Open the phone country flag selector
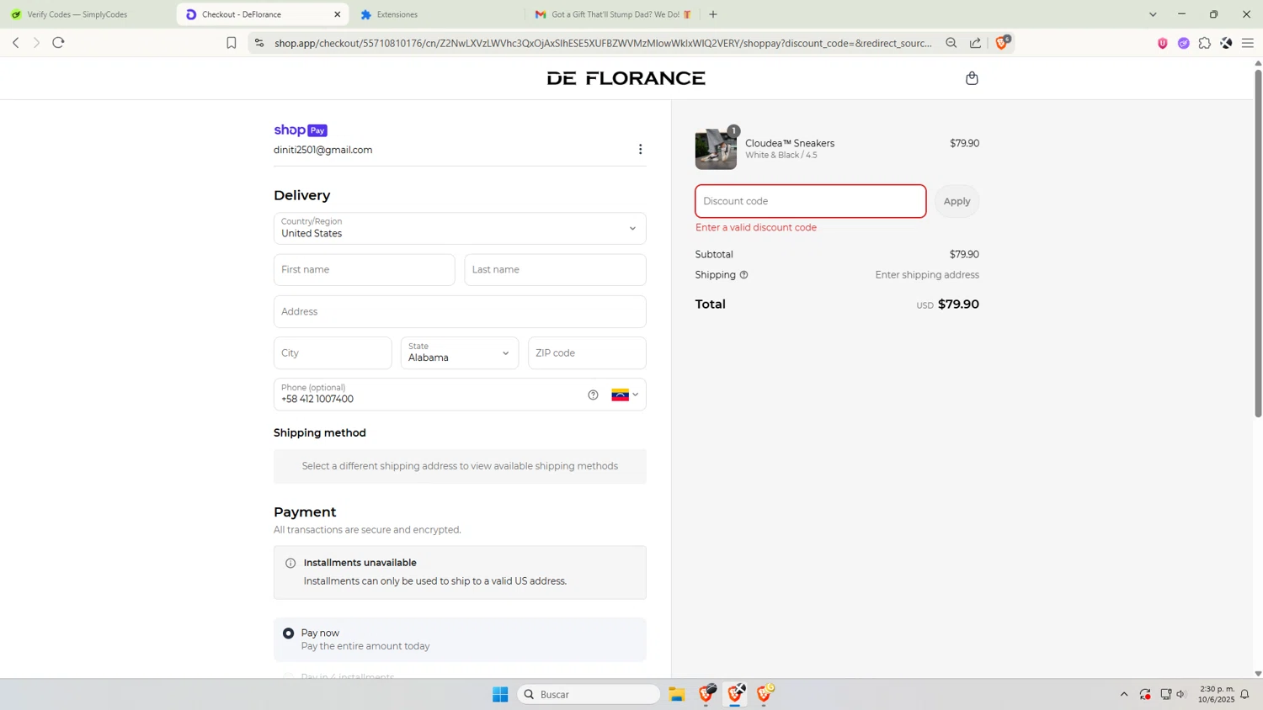Viewport: 1263px width, 710px height. click(x=625, y=395)
